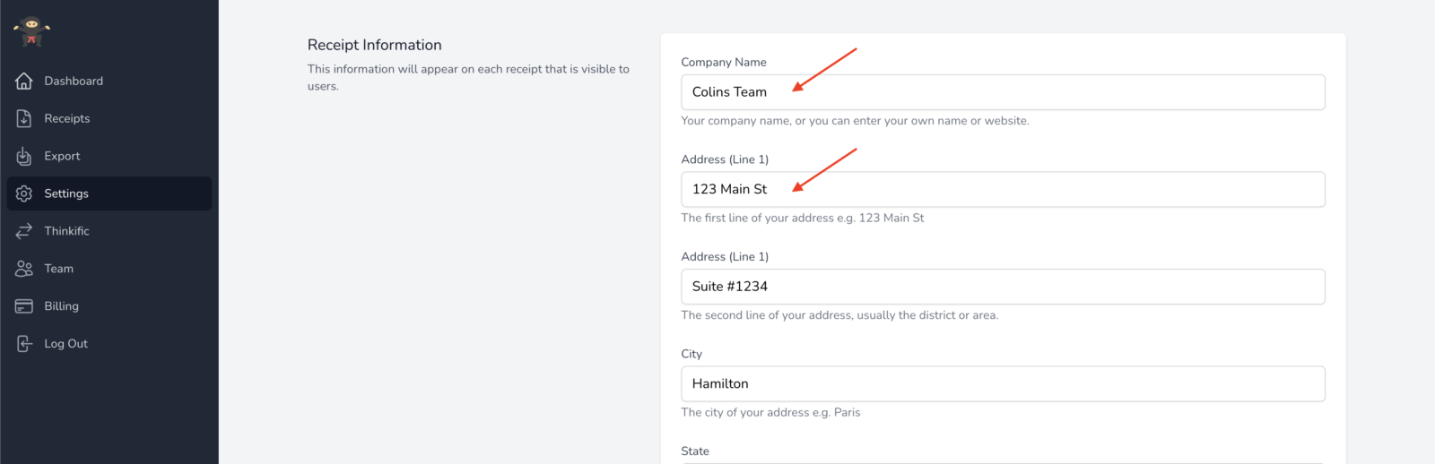Click the Billing credit card icon
Image resolution: width=1435 pixels, height=464 pixels.
click(x=24, y=307)
